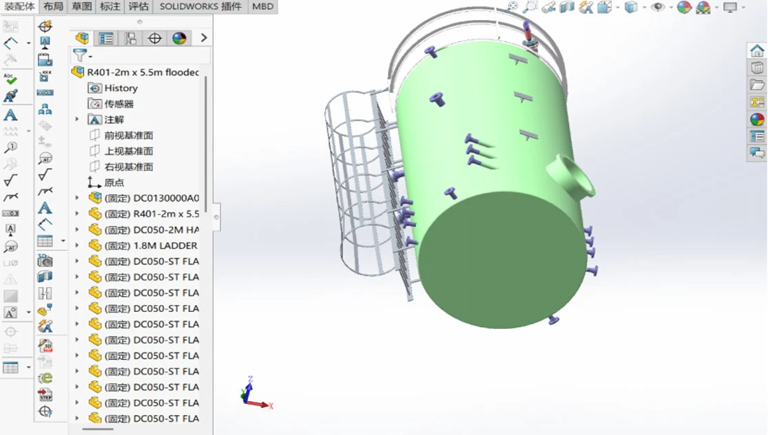This screenshot has width=768, height=435.
Task: Collapse the feature tree panel handle
Action: [x=216, y=217]
